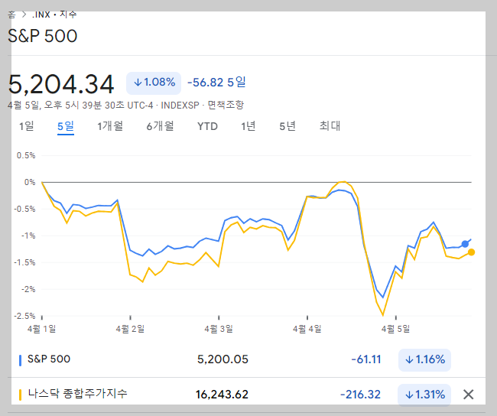Click the yellow Nasdaq chart endpoint dot

tap(471, 252)
